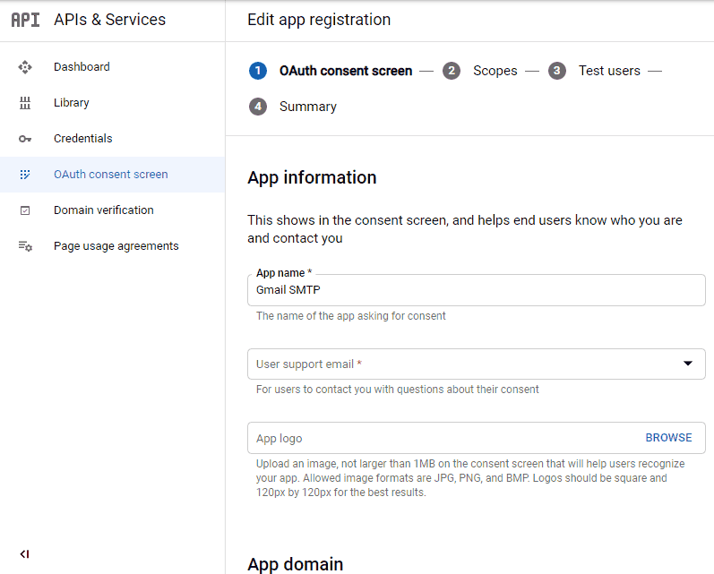Click the App information heading

tap(312, 177)
